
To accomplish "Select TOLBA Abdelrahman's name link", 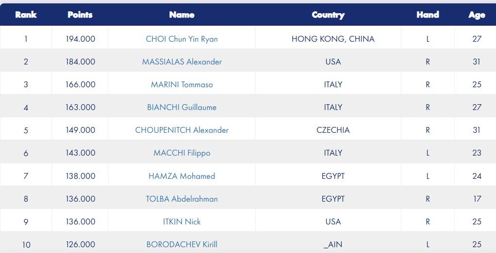I will (182, 199).
